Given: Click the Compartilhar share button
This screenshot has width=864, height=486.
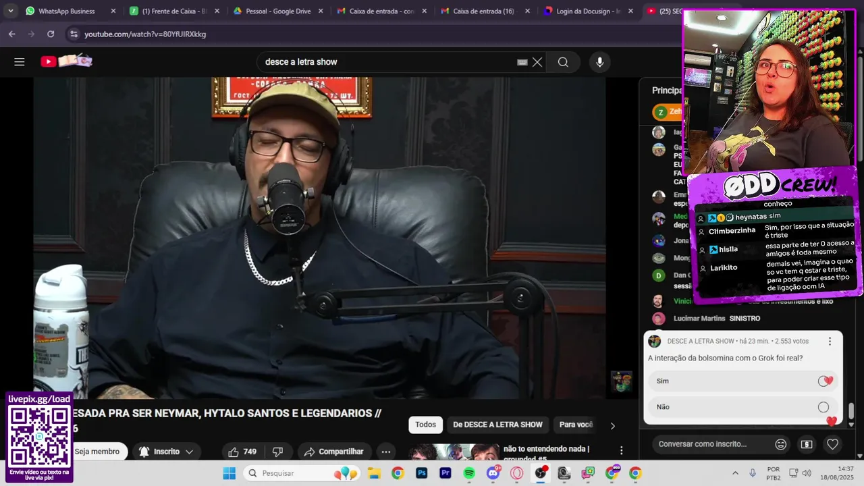Looking at the screenshot, I should [333, 452].
